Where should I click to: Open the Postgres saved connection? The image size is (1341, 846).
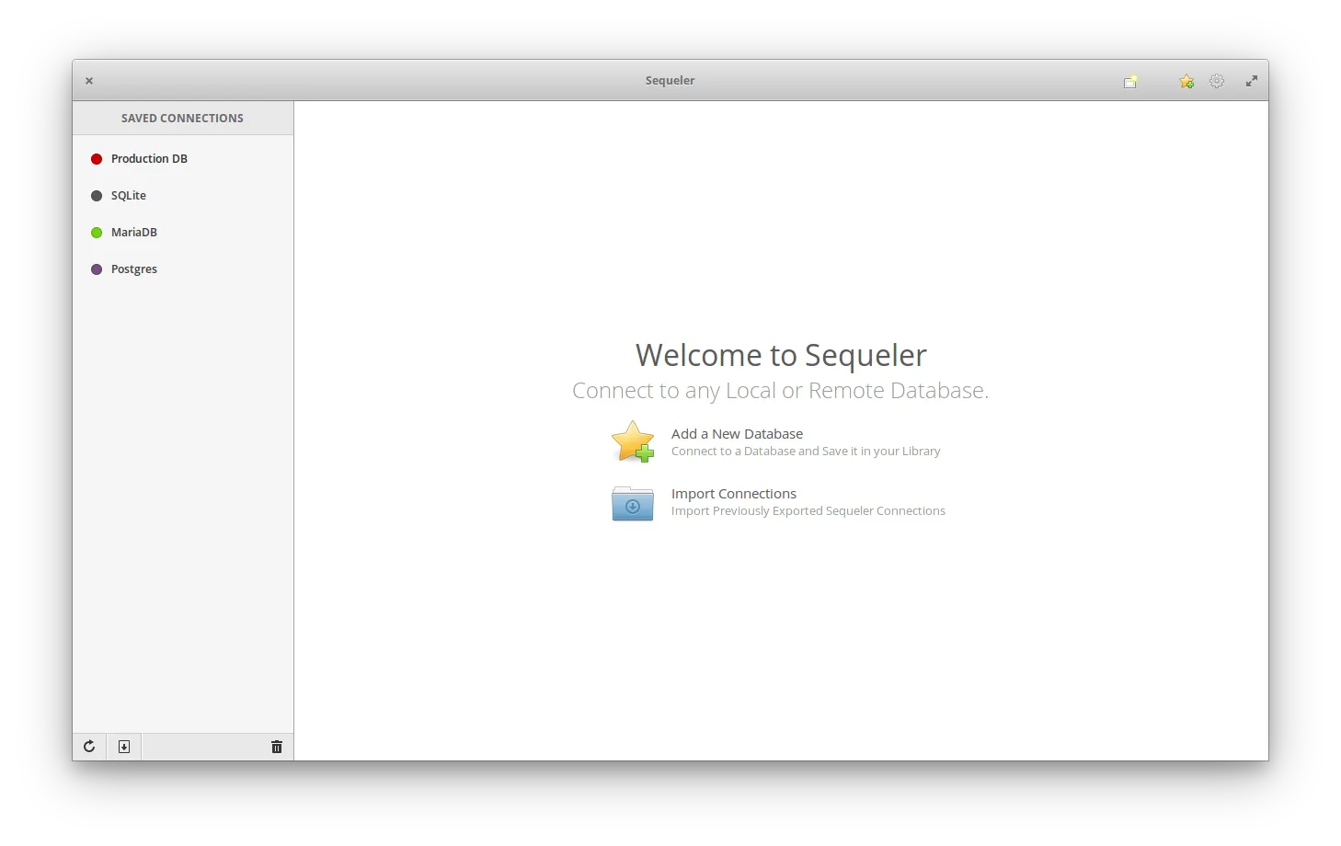(133, 269)
